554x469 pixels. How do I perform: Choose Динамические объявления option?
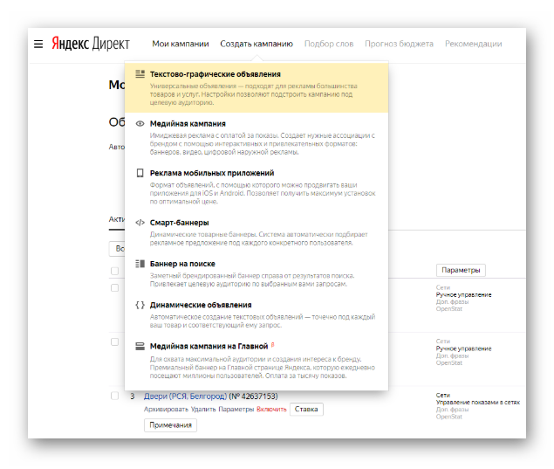[256, 314]
